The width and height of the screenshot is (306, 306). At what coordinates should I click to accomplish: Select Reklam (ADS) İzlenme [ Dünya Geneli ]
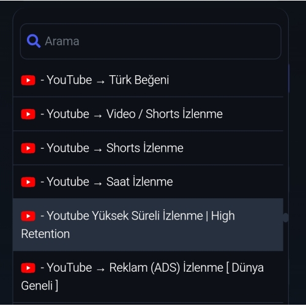tap(148, 277)
